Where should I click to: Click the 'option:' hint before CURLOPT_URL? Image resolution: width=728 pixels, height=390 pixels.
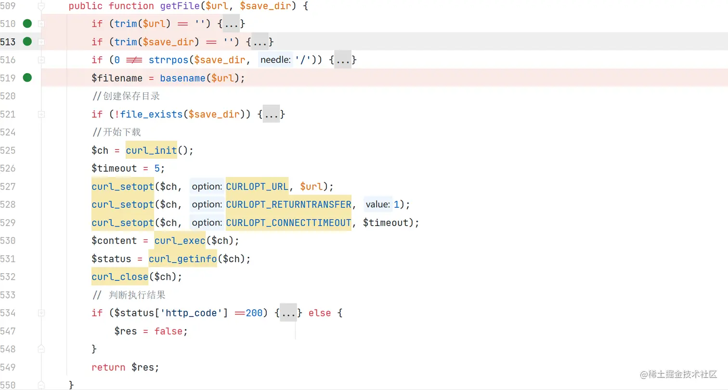(x=207, y=186)
